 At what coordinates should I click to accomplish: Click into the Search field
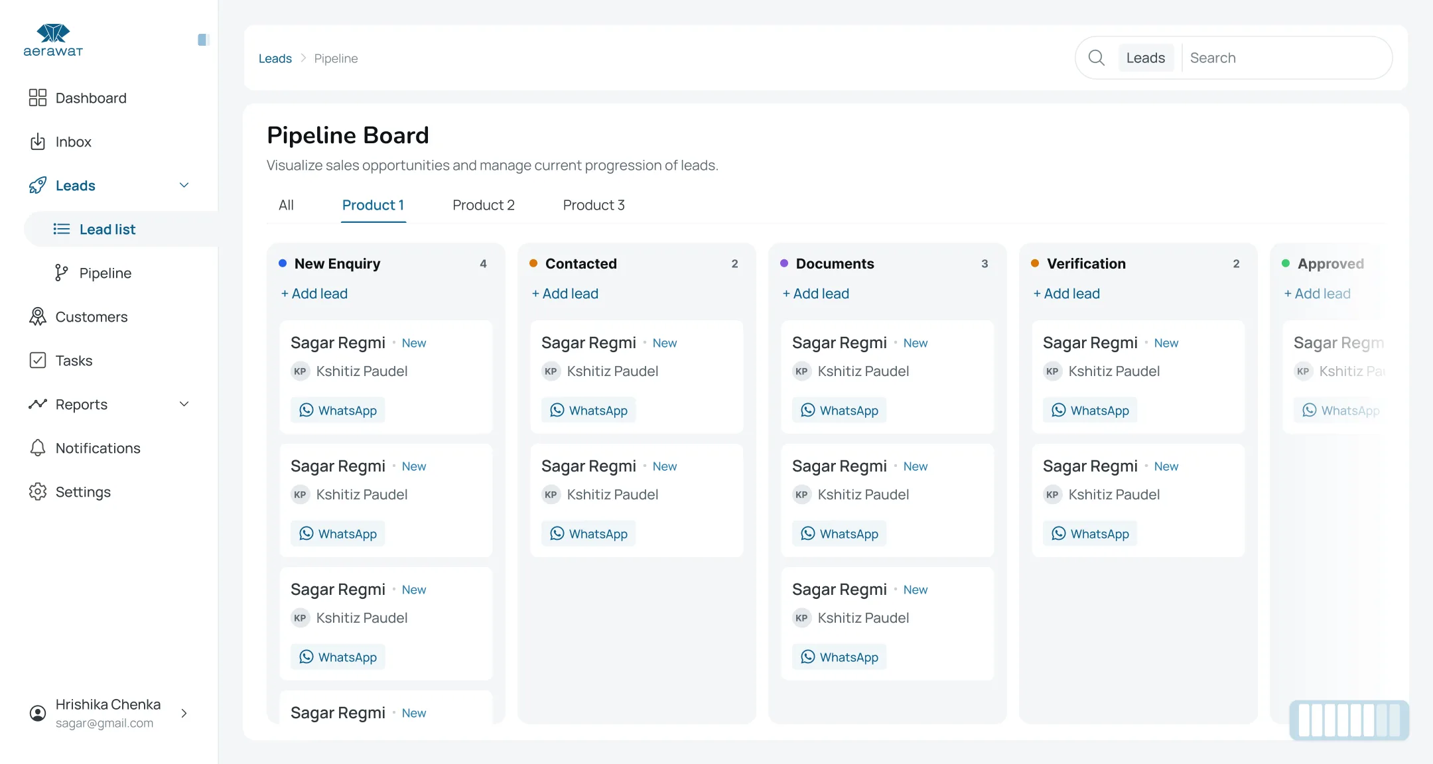(1286, 58)
